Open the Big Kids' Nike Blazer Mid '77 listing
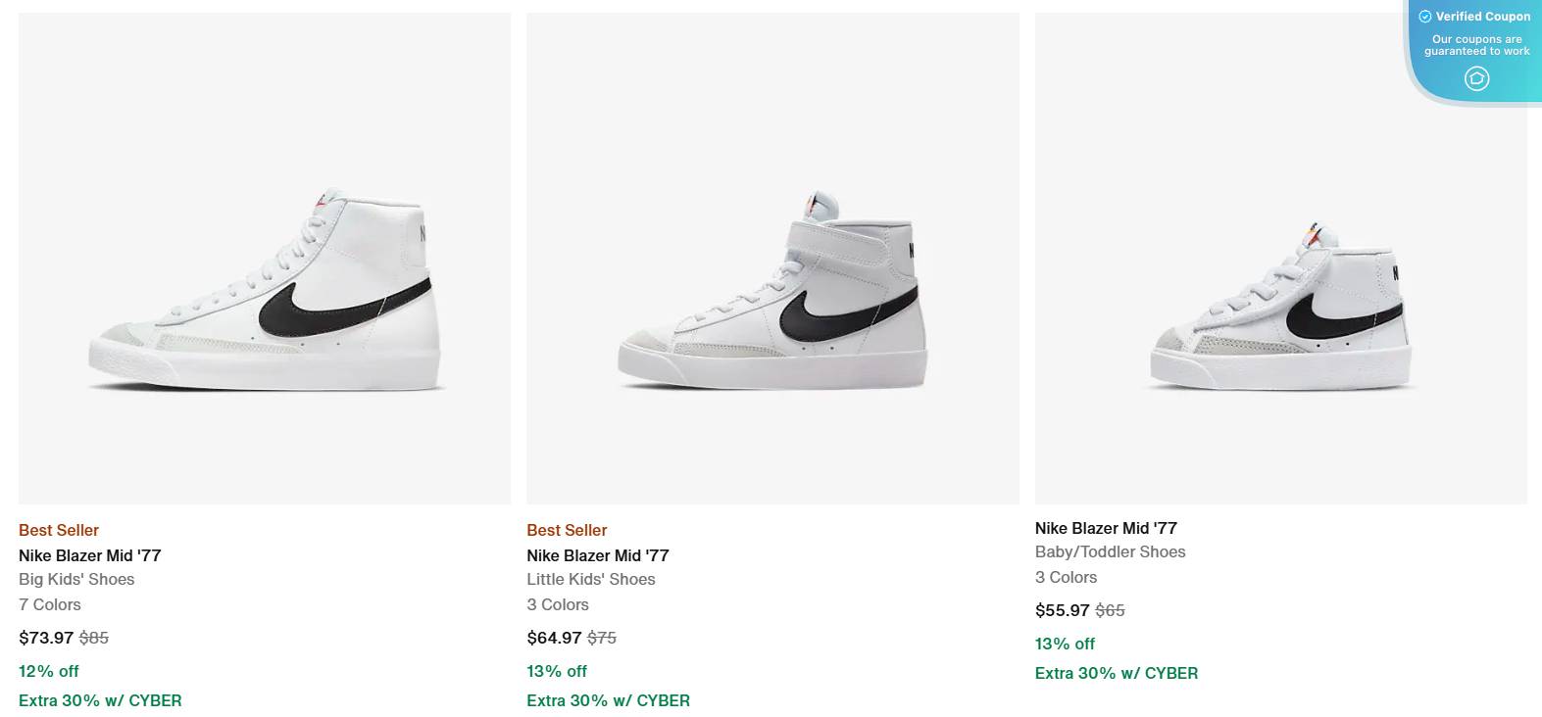Viewport: 1542px width, 717px height. [90, 555]
